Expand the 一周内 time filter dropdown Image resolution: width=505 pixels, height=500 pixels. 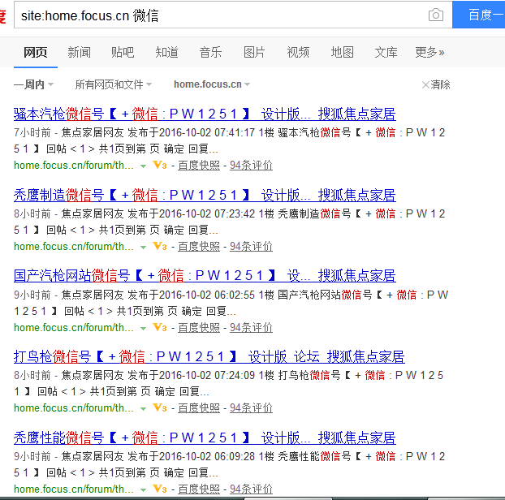pos(33,84)
